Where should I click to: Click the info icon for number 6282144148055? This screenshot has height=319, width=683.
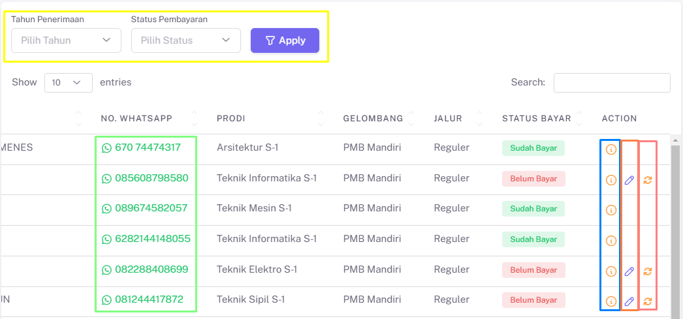click(611, 241)
